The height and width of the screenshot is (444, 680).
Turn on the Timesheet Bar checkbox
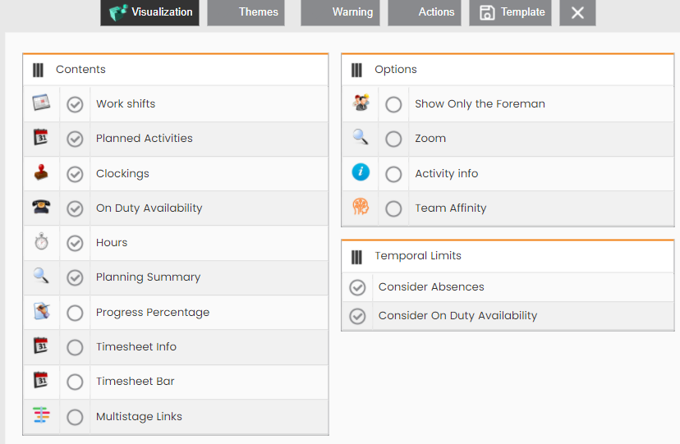click(75, 382)
